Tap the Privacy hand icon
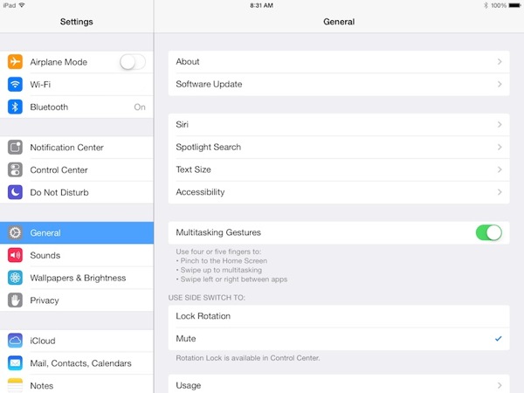524x393 pixels. 15,300
